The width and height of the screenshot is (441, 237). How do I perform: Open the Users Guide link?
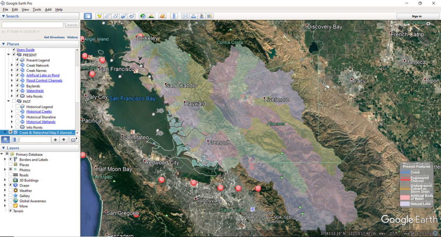tap(25, 50)
